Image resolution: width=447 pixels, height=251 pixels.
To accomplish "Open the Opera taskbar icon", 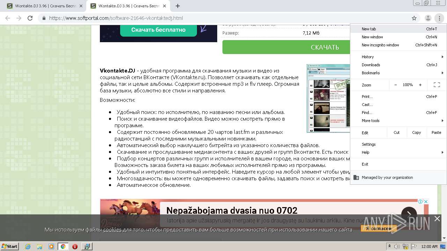I will 75,246.
